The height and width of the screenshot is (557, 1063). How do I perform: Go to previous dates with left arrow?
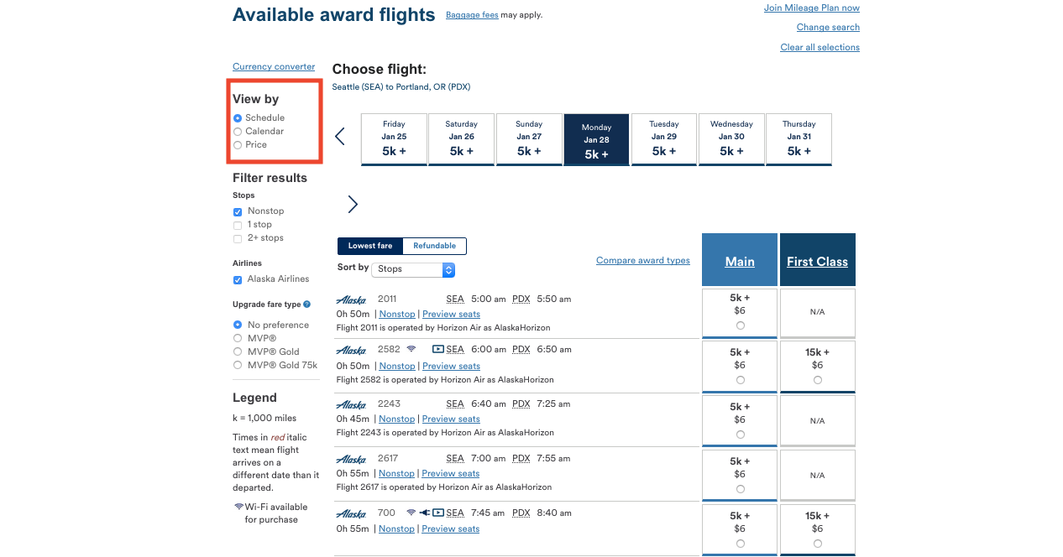tap(340, 136)
